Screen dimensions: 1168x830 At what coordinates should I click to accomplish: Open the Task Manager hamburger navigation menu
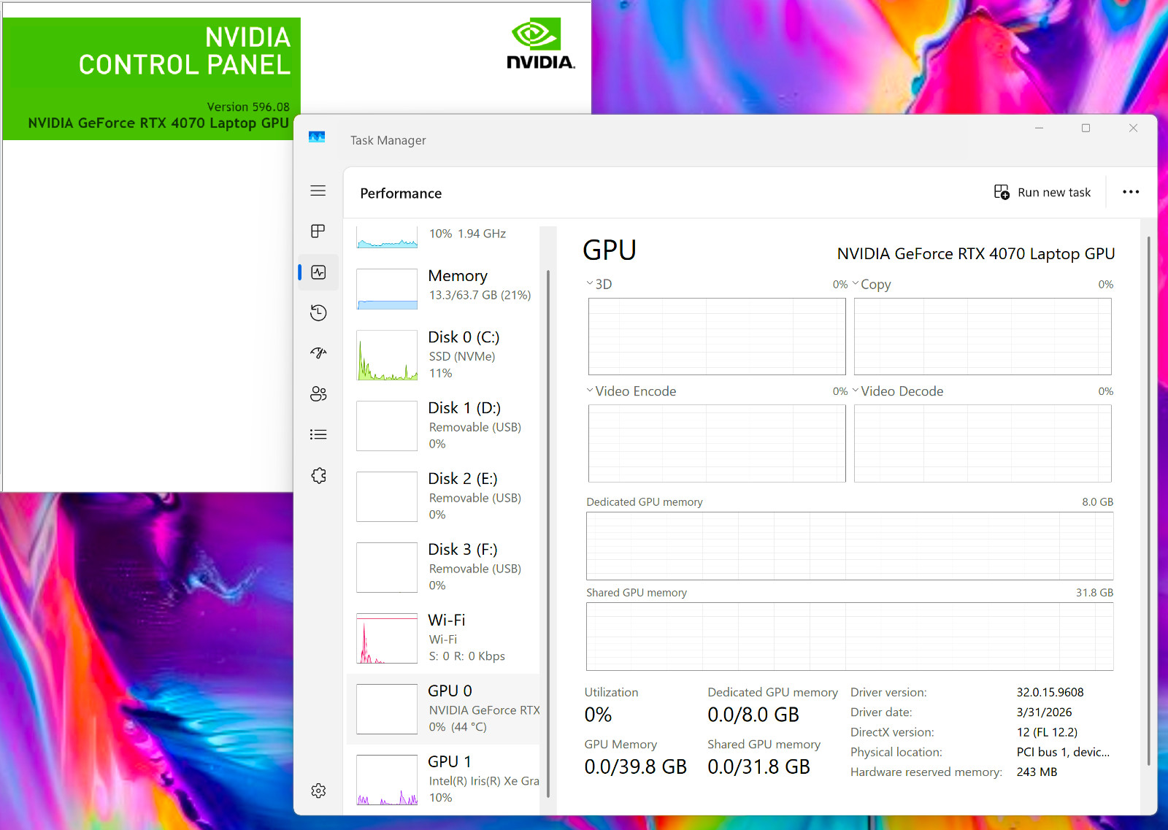pos(318,191)
